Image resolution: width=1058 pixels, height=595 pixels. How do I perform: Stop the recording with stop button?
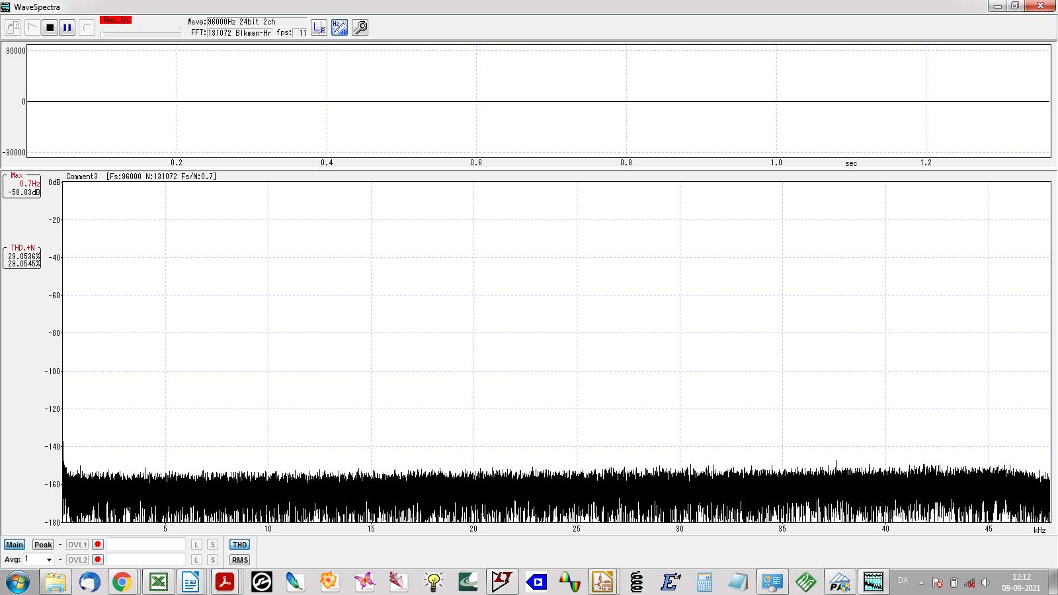[x=50, y=28]
